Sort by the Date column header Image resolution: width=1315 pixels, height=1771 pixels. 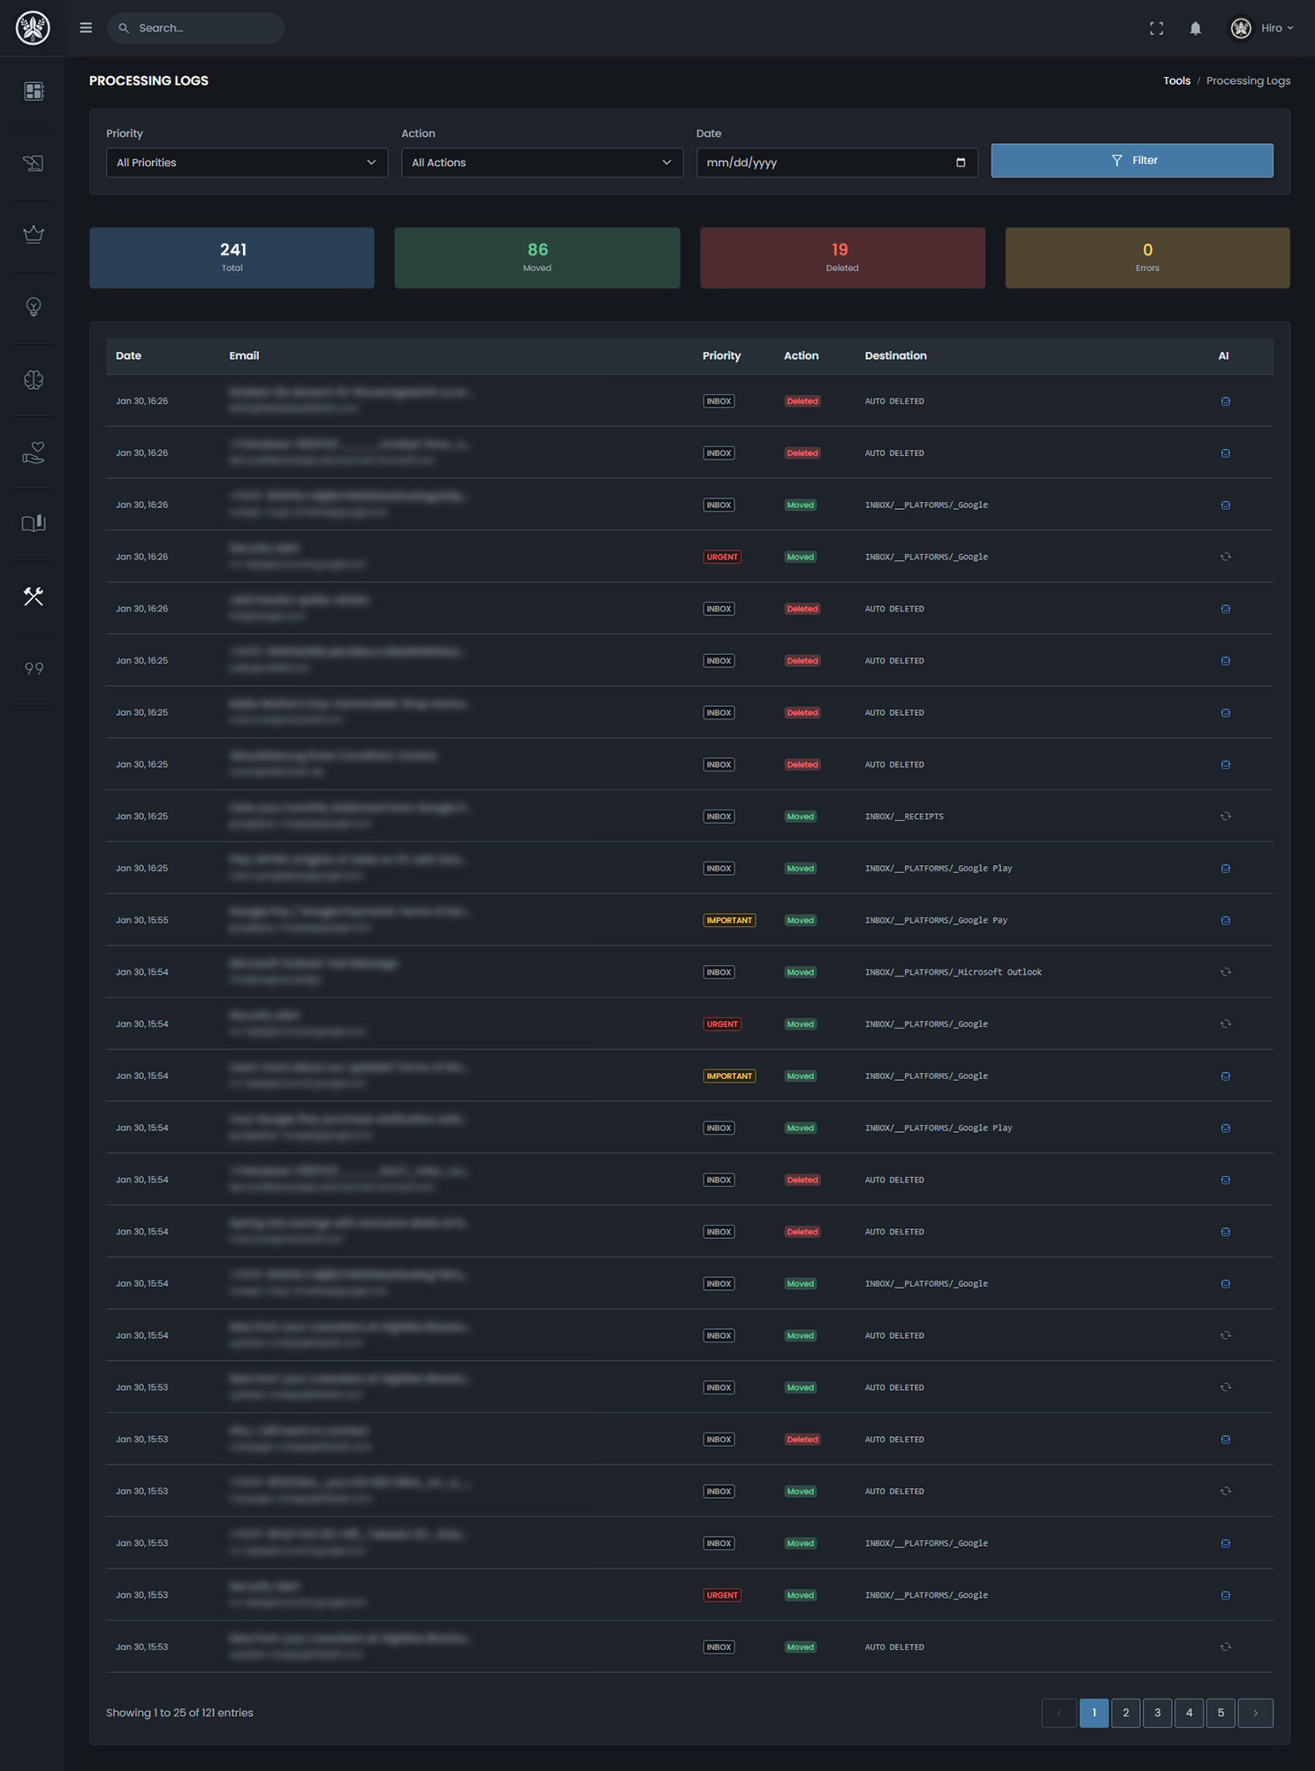(128, 355)
